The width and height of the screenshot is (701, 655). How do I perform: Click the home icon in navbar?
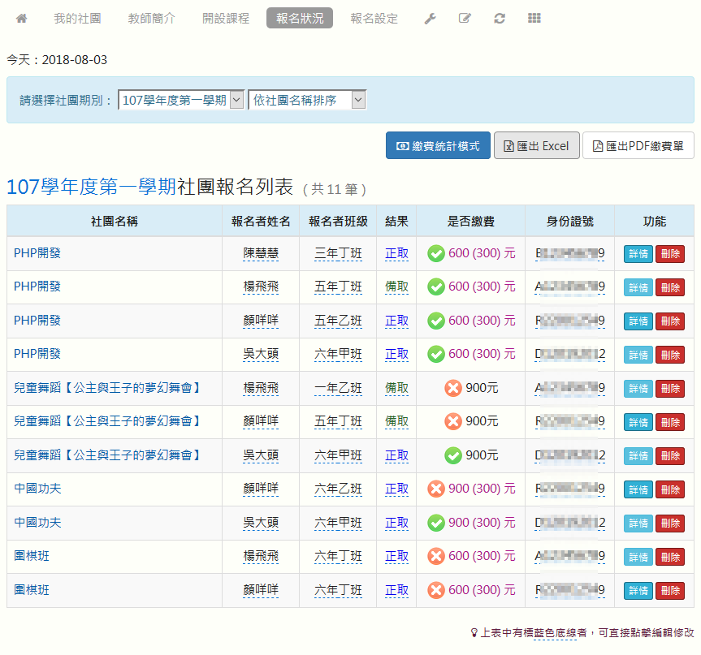22,18
